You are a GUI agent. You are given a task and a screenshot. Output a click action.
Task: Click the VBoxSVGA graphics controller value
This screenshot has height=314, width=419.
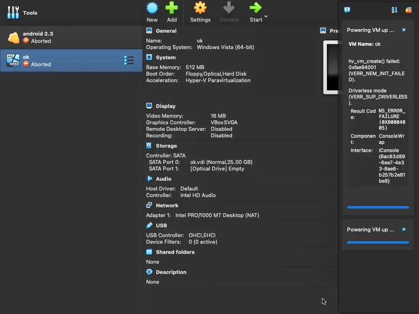[x=224, y=122]
